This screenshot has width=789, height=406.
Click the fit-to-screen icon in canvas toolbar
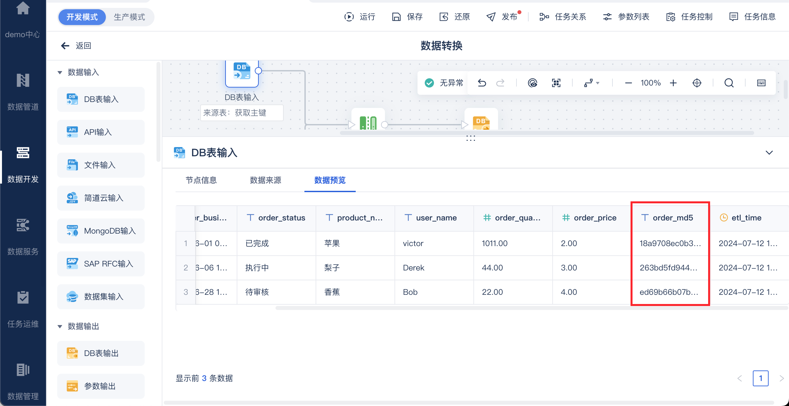(556, 83)
